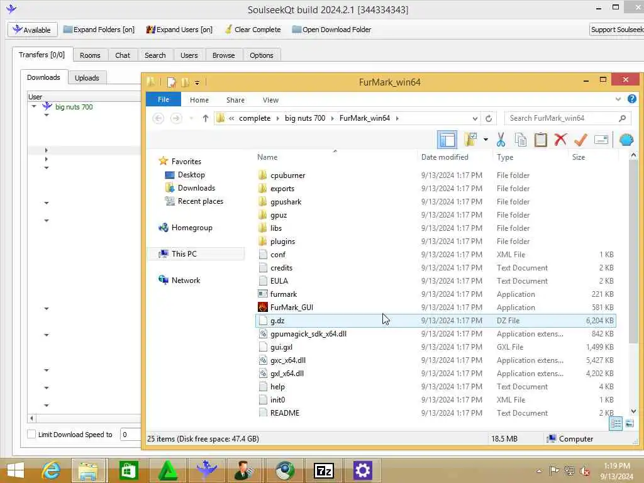Click the file list scroll down arrow

point(633,411)
